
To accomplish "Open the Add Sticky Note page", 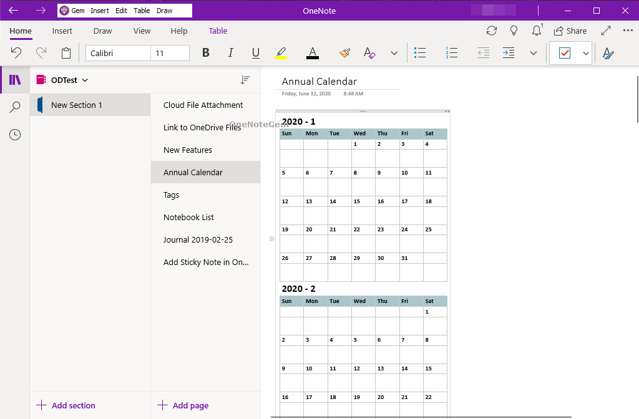I will point(206,262).
